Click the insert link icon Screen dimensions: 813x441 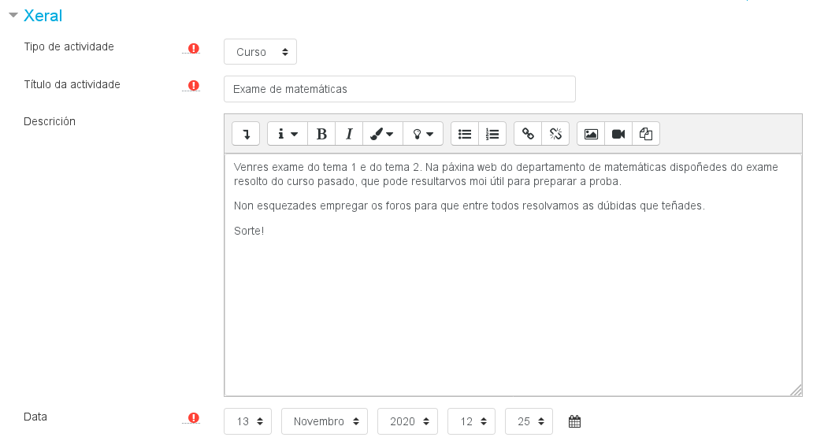tap(528, 134)
